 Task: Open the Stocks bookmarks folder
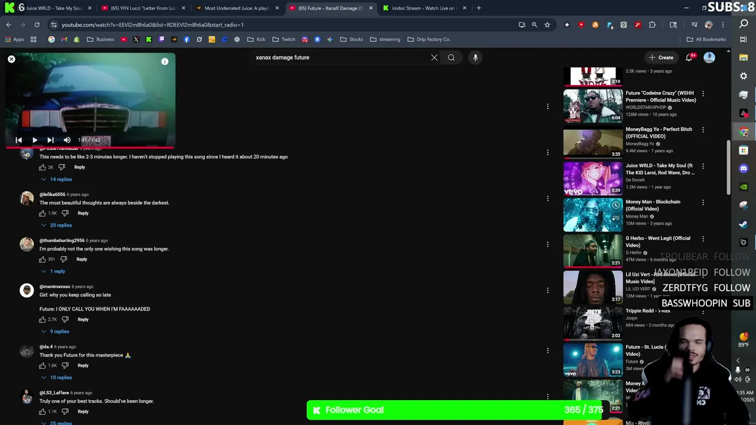click(x=351, y=40)
